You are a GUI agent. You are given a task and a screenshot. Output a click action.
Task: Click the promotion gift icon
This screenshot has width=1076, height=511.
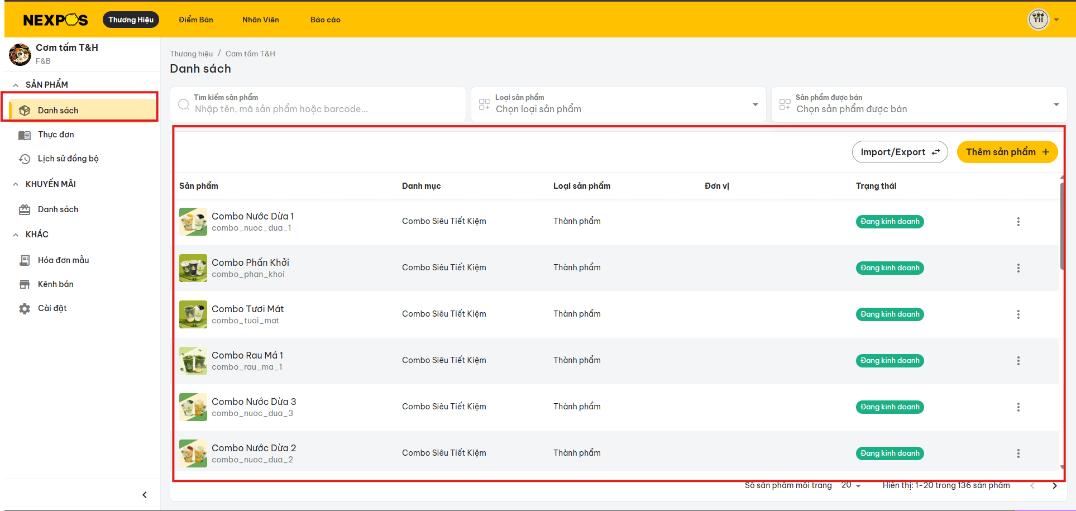pos(25,209)
